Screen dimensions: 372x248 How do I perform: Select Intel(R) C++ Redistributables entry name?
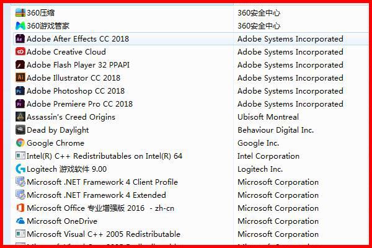pyautogui.click(x=104, y=156)
